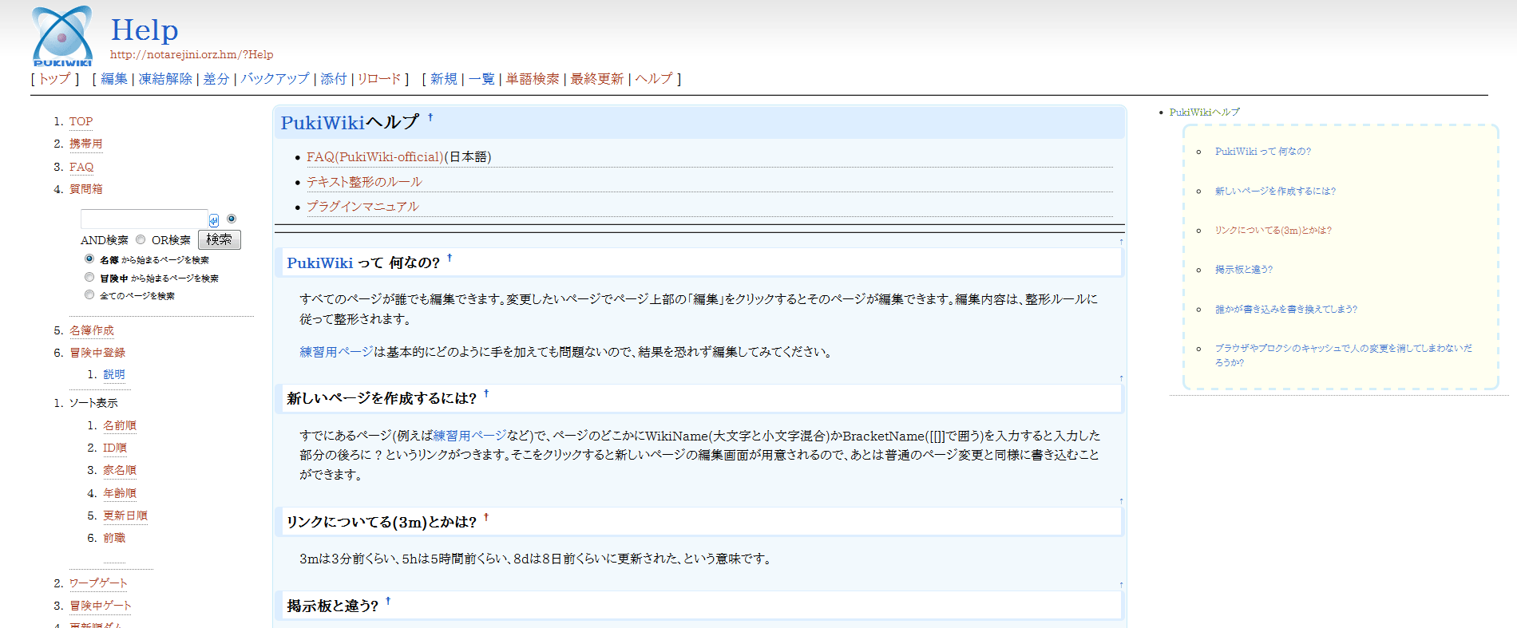Open '単語検索' from the top menu
Viewport: 1517px width, 628px height.
coord(533,79)
